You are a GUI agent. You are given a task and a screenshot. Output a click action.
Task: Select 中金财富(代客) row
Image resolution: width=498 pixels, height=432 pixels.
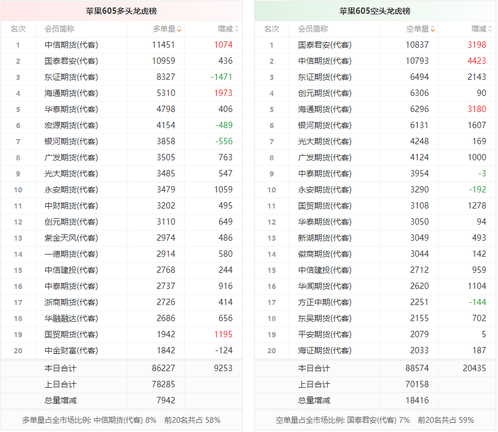[122, 350]
